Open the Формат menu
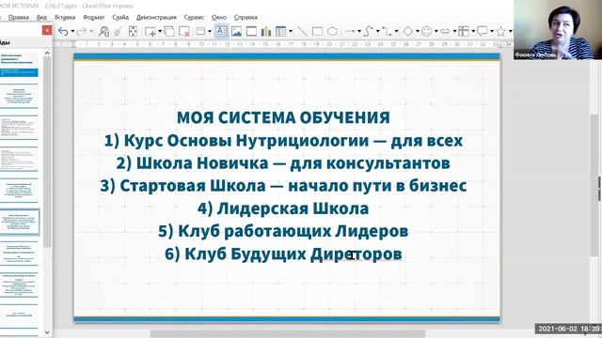This screenshot has height=338, width=602. (94, 17)
